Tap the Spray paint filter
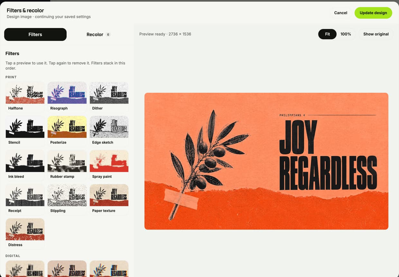 [109, 165]
